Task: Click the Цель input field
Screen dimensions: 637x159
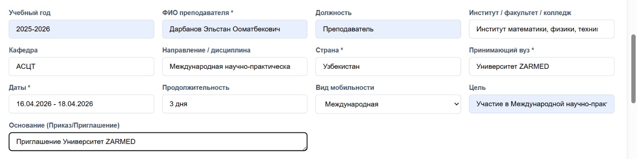Action: (541, 104)
